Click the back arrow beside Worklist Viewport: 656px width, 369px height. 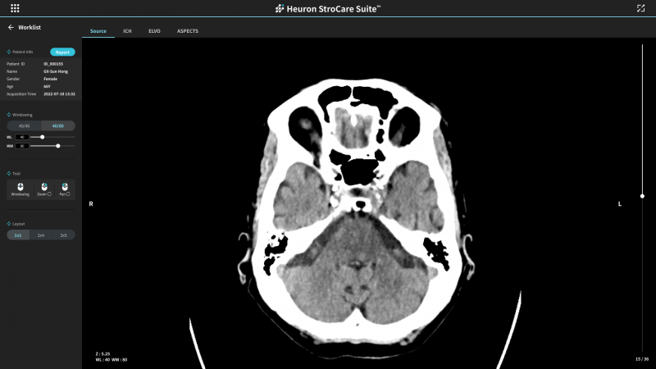[x=11, y=27]
